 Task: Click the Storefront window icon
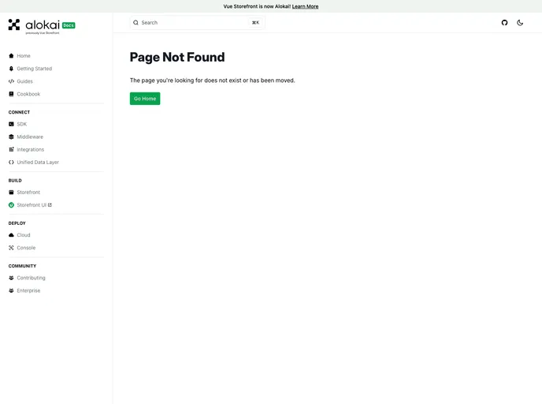click(11, 192)
